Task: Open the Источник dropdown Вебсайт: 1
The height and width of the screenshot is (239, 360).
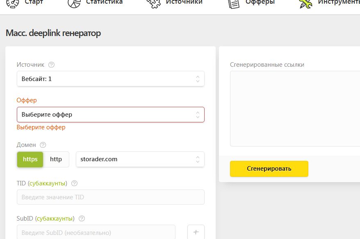Action: click(x=111, y=79)
